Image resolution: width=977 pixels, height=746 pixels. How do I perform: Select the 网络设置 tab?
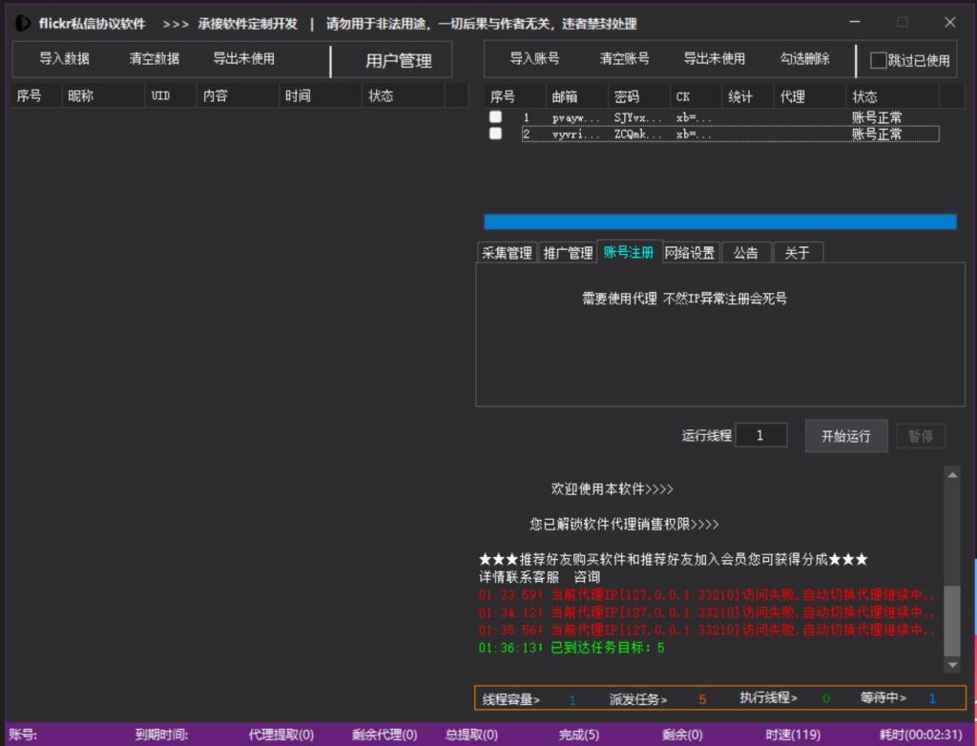690,253
